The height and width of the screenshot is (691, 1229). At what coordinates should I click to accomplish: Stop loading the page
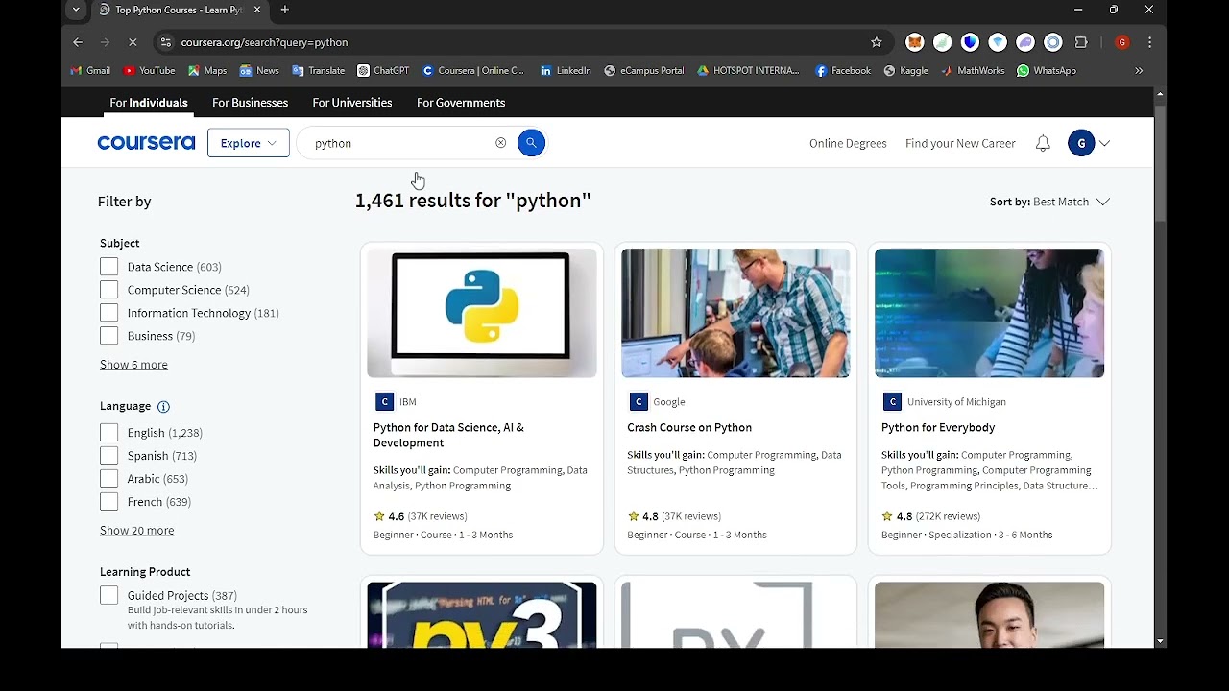click(x=133, y=42)
